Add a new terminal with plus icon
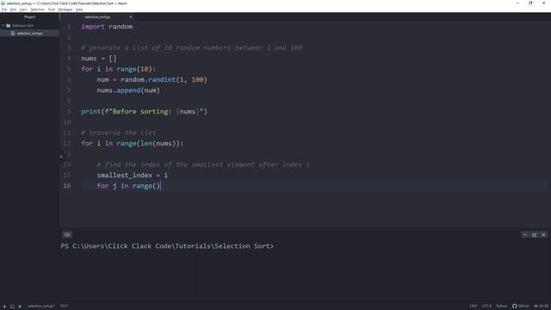This screenshot has height=310, width=551. click(x=4, y=307)
